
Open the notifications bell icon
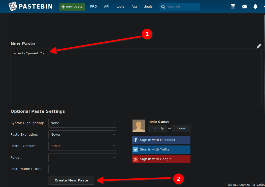255,7
